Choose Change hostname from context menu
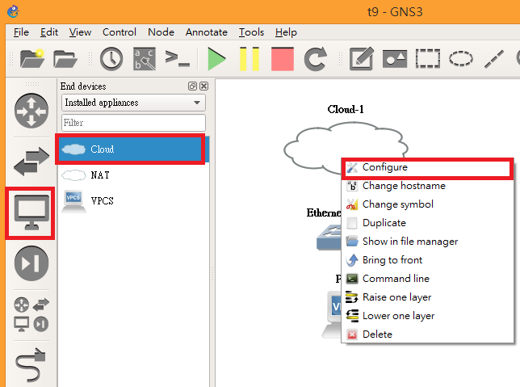The width and height of the screenshot is (520, 387). tap(427, 186)
